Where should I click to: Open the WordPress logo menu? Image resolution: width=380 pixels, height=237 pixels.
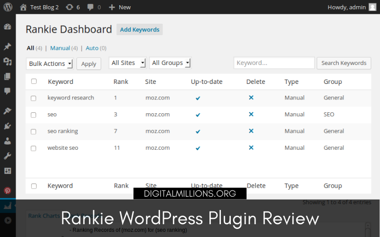click(8, 7)
